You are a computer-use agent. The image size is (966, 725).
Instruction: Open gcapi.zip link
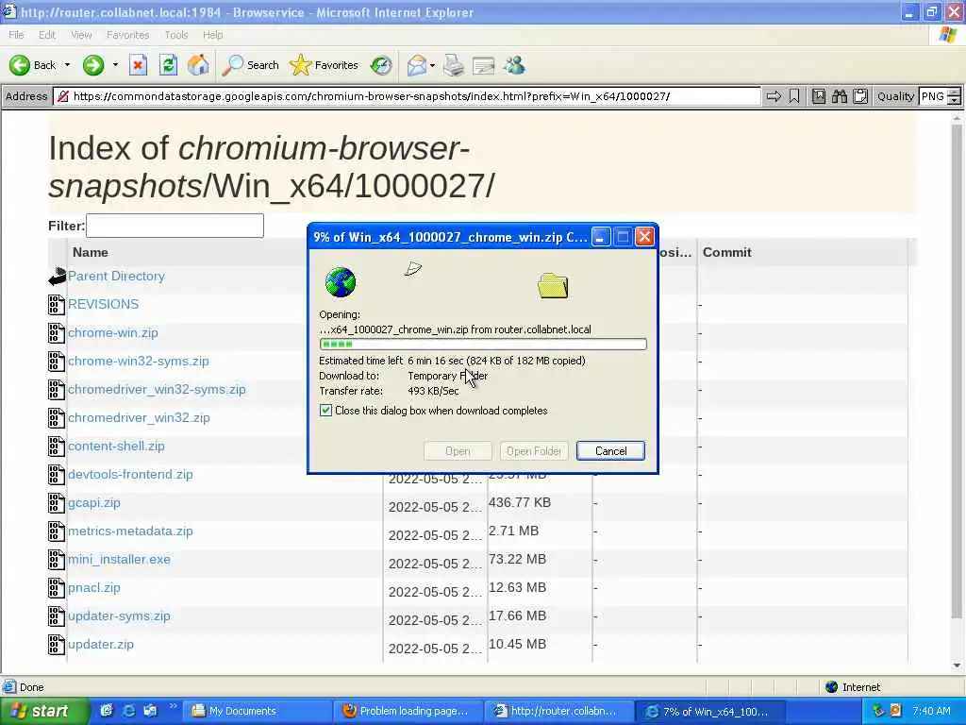(93, 503)
